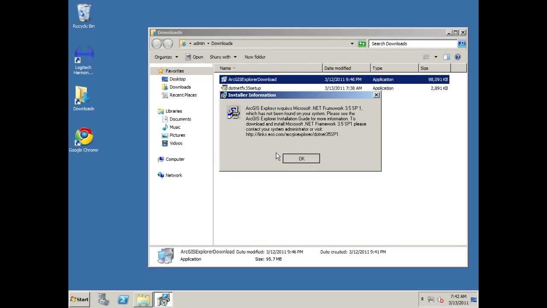Click Downloads breadcrumb in address bar
The image size is (547, 308).
click(222, 44)
